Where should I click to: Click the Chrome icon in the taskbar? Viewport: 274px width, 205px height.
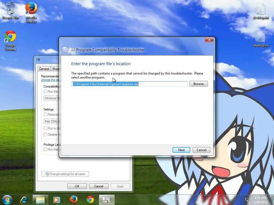coord(90,200)
